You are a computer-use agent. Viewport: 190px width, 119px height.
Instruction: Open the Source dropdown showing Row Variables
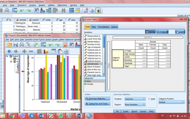(135, 104)
